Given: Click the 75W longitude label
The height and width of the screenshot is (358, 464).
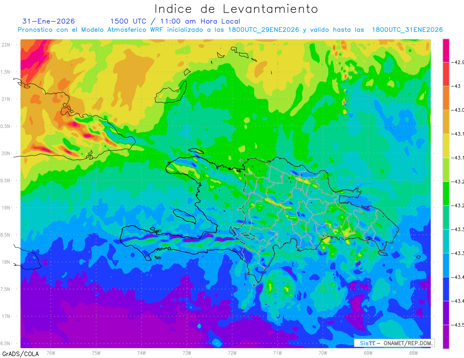Looking at the screenshot, I should tap(96, 353).
